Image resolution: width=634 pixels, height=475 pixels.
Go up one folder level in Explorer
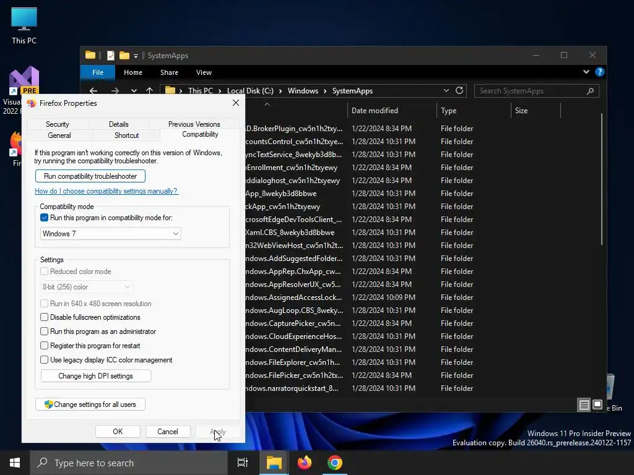coord(150,91)
